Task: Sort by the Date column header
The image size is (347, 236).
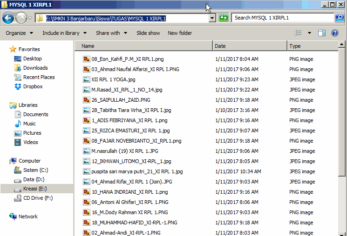Action: pyautogui.click(x=250, y=46)
